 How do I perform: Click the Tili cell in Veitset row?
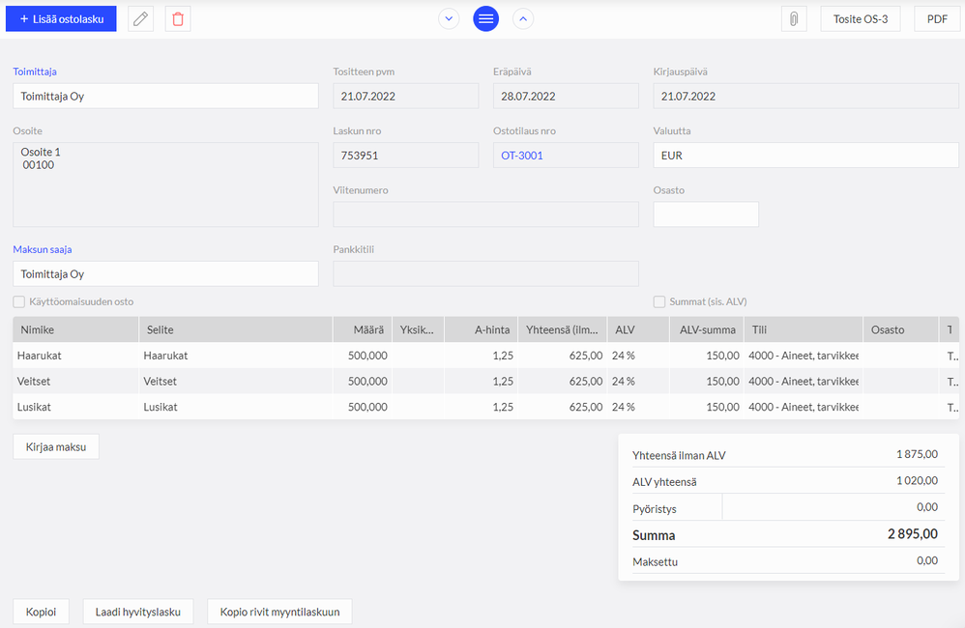click(804, 382)
